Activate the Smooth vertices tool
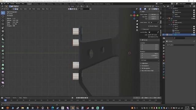The height and width of the screenshot is (110, 196). click(x=3, y=72)
